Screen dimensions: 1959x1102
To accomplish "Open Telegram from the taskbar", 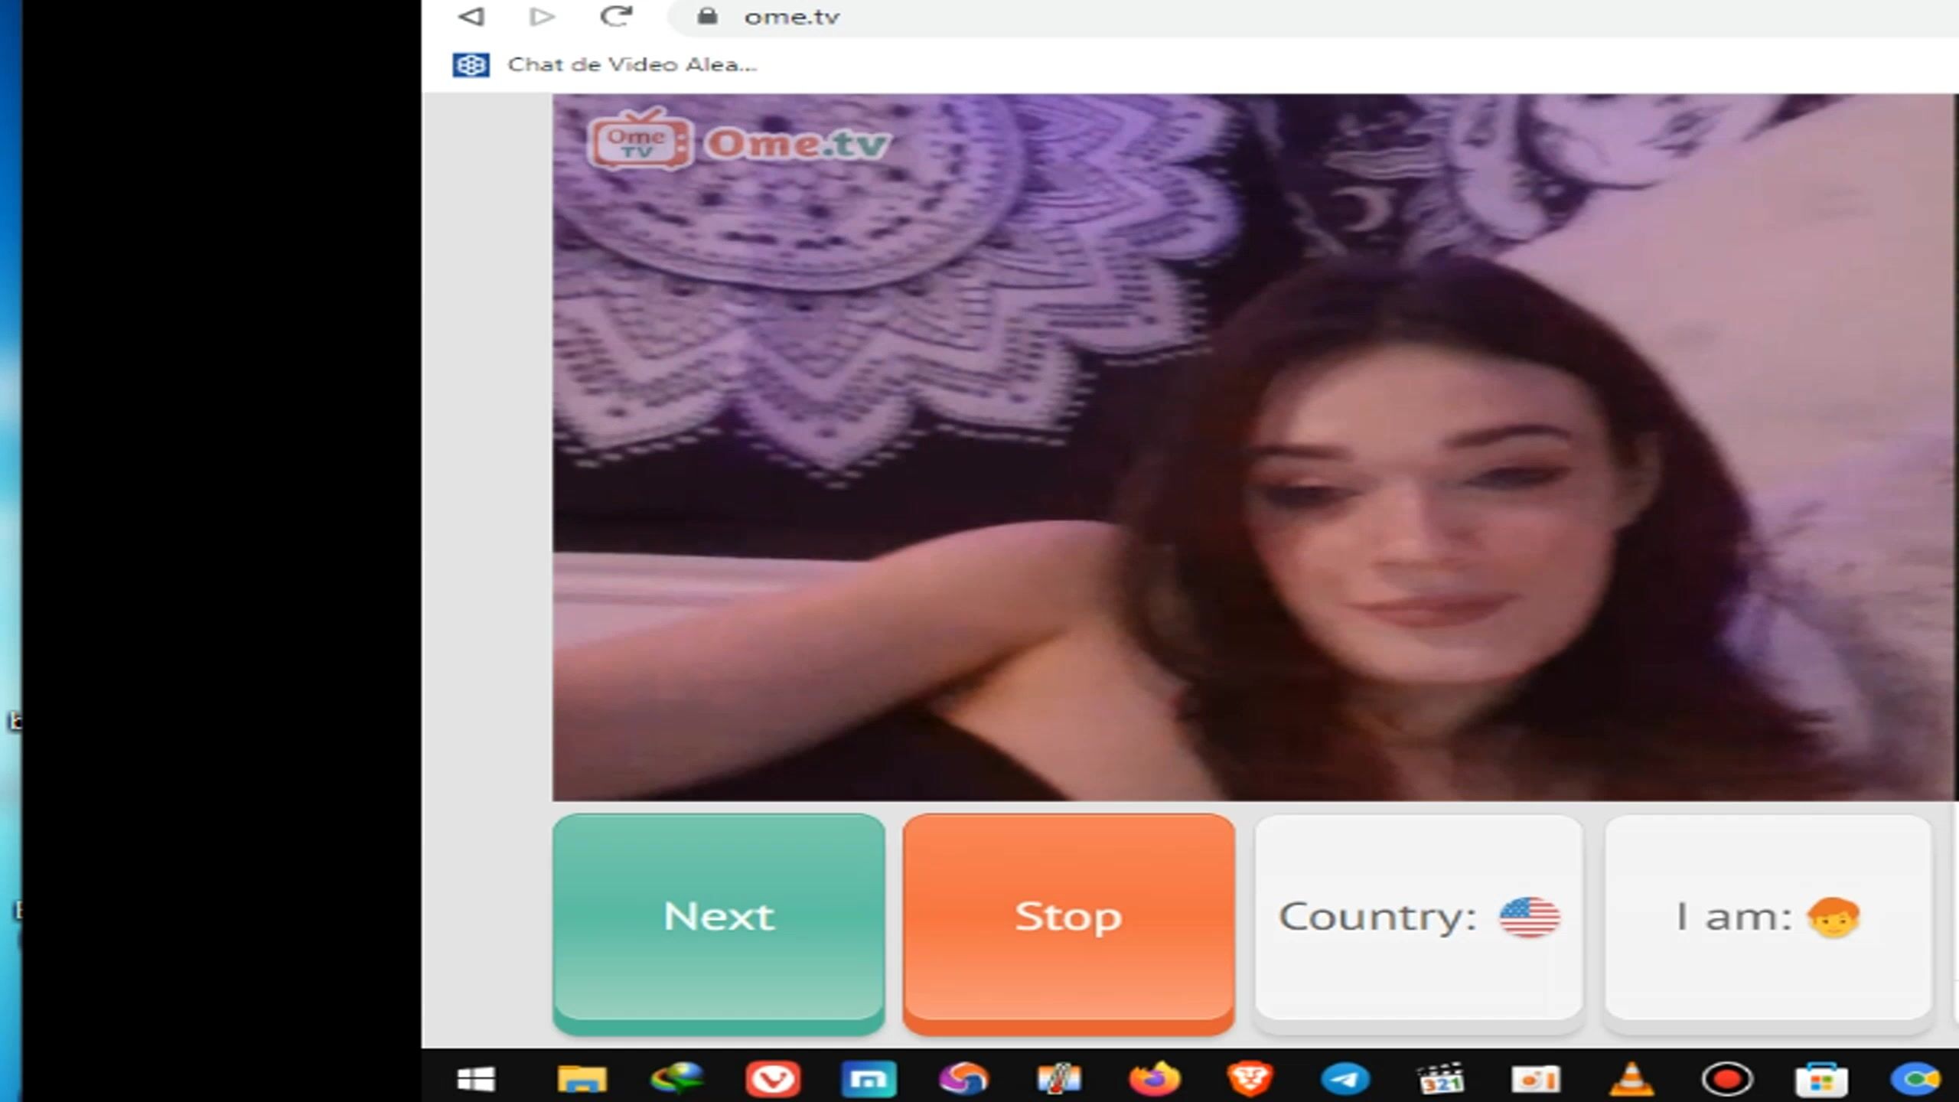I will [x=1345, y=1080].
